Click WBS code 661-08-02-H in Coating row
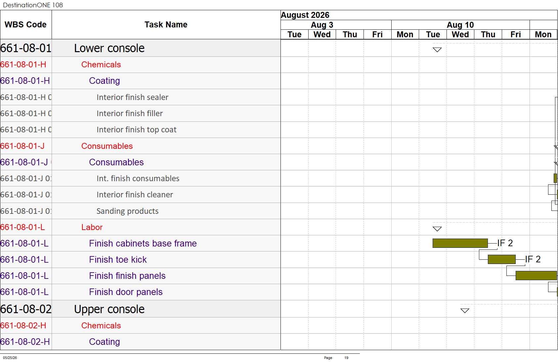Image resolution: width=558 pixels, height=362 pixels. point(26,342)
